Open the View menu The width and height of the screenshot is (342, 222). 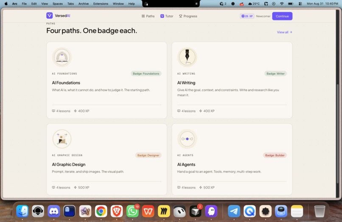click(x=45, y=4)
